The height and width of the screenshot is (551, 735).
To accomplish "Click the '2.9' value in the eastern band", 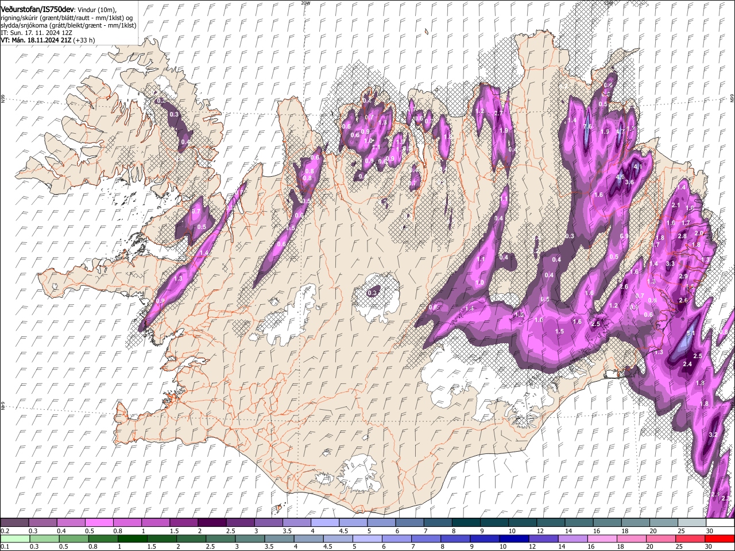I will pos(683,277).
